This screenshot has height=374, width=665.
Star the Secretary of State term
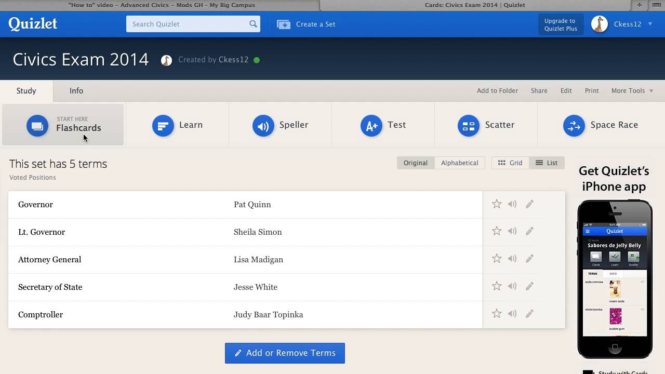click(497, 286)
